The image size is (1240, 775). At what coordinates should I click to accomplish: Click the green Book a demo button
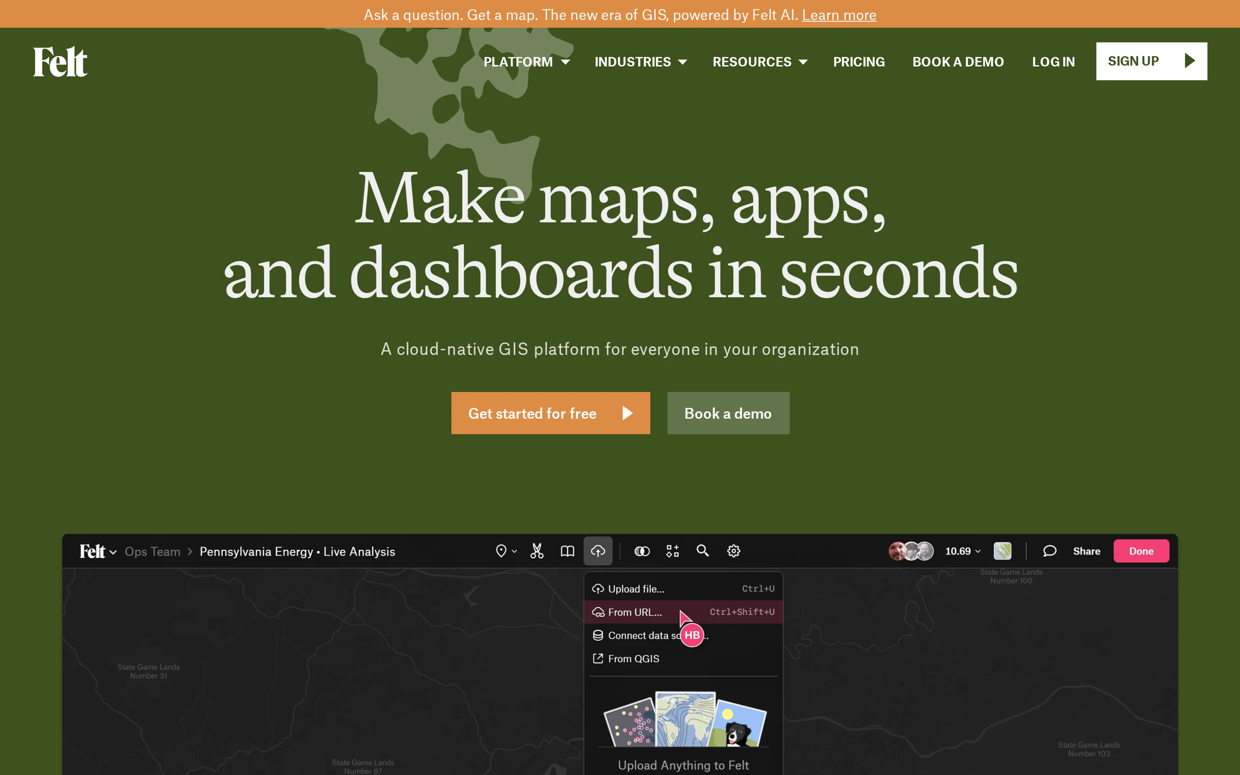point(728,413)
